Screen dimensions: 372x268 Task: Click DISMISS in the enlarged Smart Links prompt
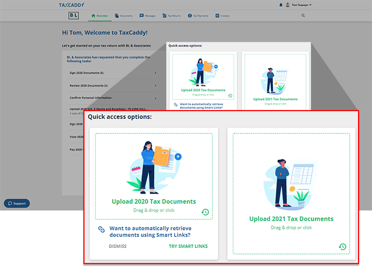117,246
